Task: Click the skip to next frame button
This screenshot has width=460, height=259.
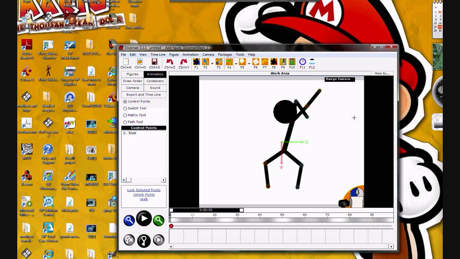Action: [158, 240]
